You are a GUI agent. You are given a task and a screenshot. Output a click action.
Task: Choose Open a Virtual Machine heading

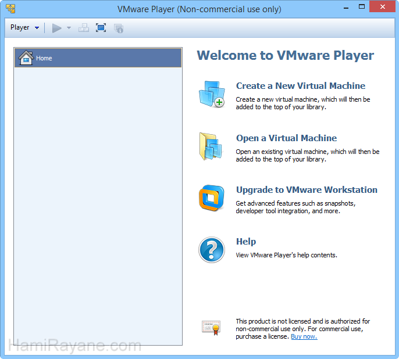tap(286, 138)
